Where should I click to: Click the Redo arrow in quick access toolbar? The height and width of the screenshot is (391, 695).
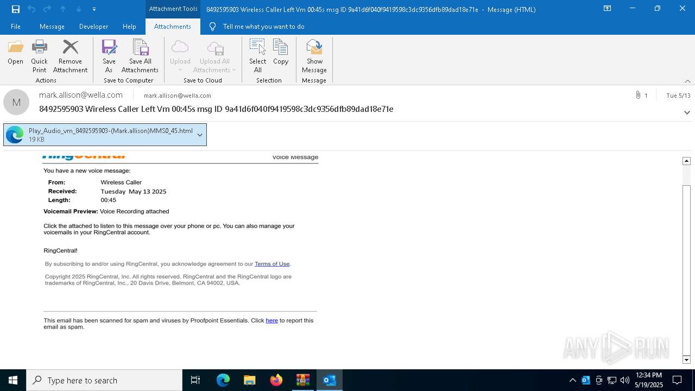pos(47,9)
